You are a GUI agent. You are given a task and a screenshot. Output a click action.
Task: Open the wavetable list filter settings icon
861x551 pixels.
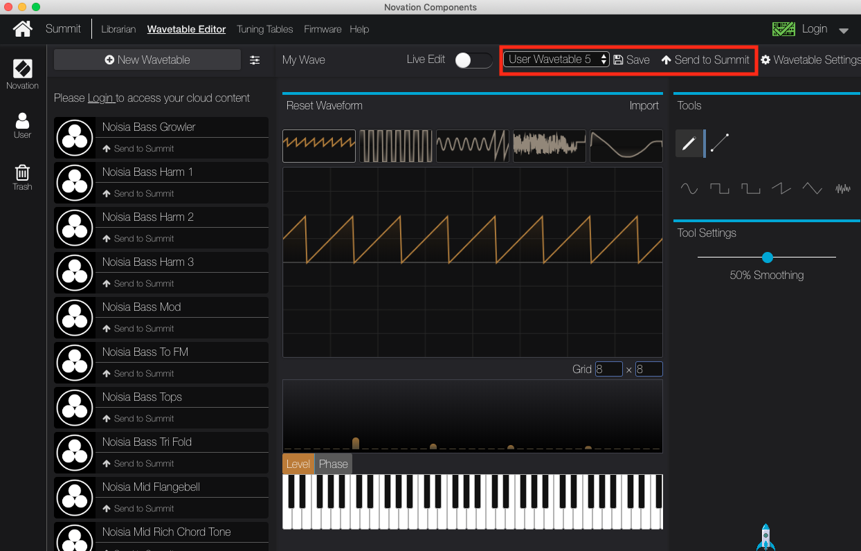click(255, 60)
